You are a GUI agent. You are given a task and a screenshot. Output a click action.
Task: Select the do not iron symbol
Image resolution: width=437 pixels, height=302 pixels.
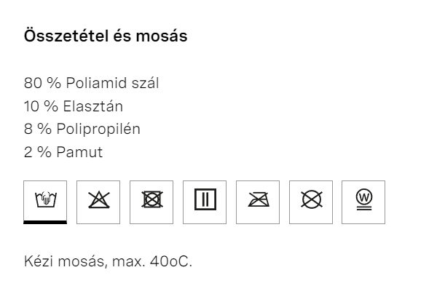[258, 202]
